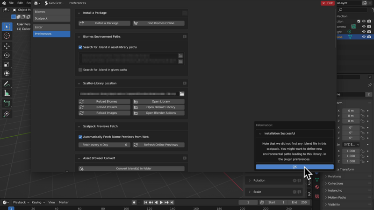
Task: Click Find Biomes Online button
Action: [x=158, y=23]
